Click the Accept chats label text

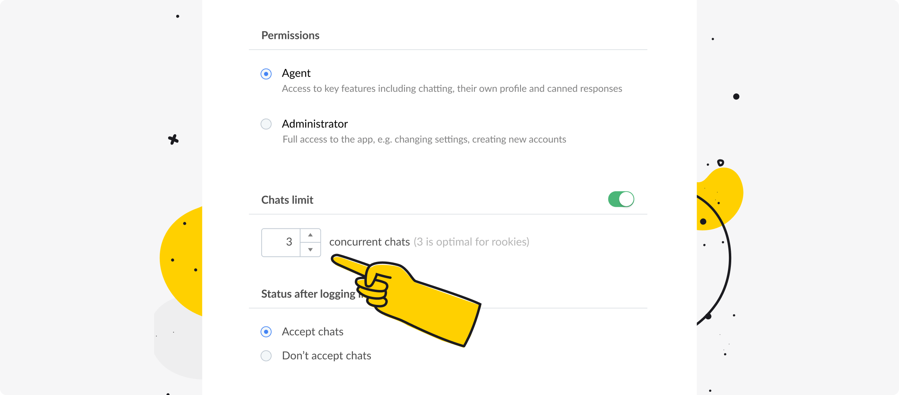pyautogui.click(x=313, y=332)
